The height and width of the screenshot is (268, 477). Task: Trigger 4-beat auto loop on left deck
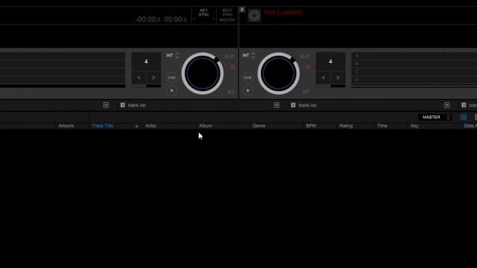click(146, 62)
